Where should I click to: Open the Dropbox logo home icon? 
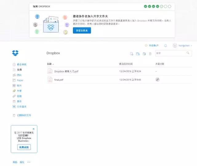(15, 53)
